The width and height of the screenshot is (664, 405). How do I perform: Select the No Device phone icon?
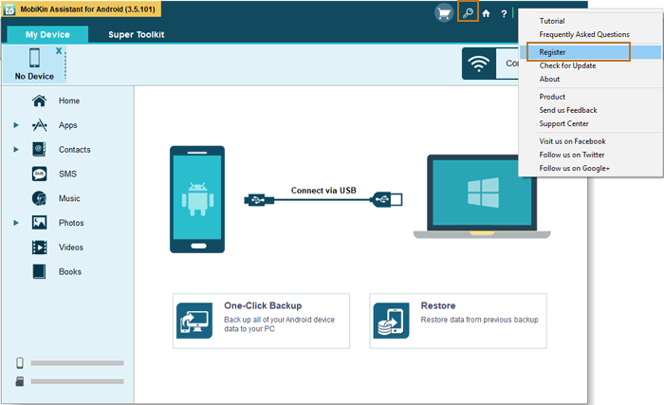coord(35,58)
